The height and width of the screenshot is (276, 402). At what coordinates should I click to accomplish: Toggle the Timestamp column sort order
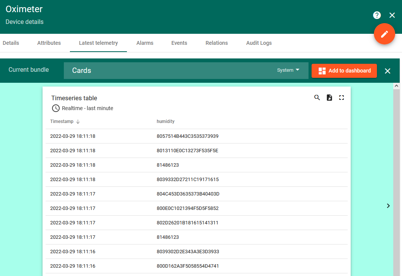[78, 121]
